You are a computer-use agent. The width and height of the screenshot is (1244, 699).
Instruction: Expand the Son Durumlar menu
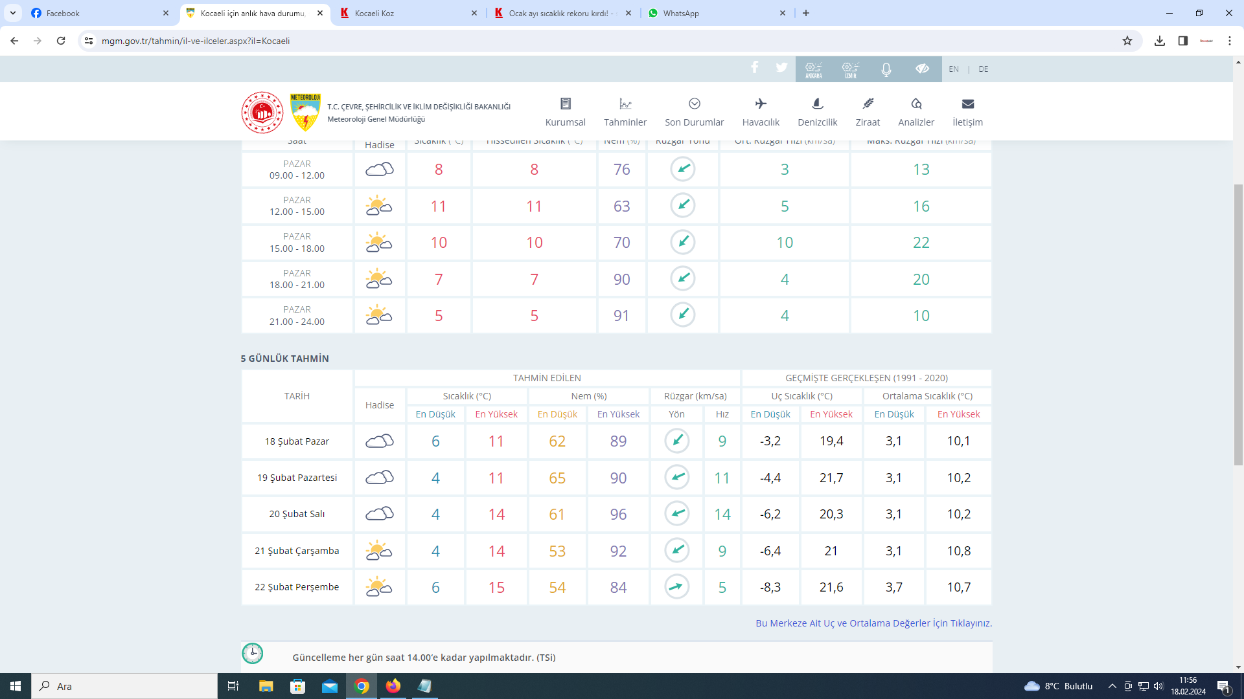pyautogui.click(x=694, y=112)
